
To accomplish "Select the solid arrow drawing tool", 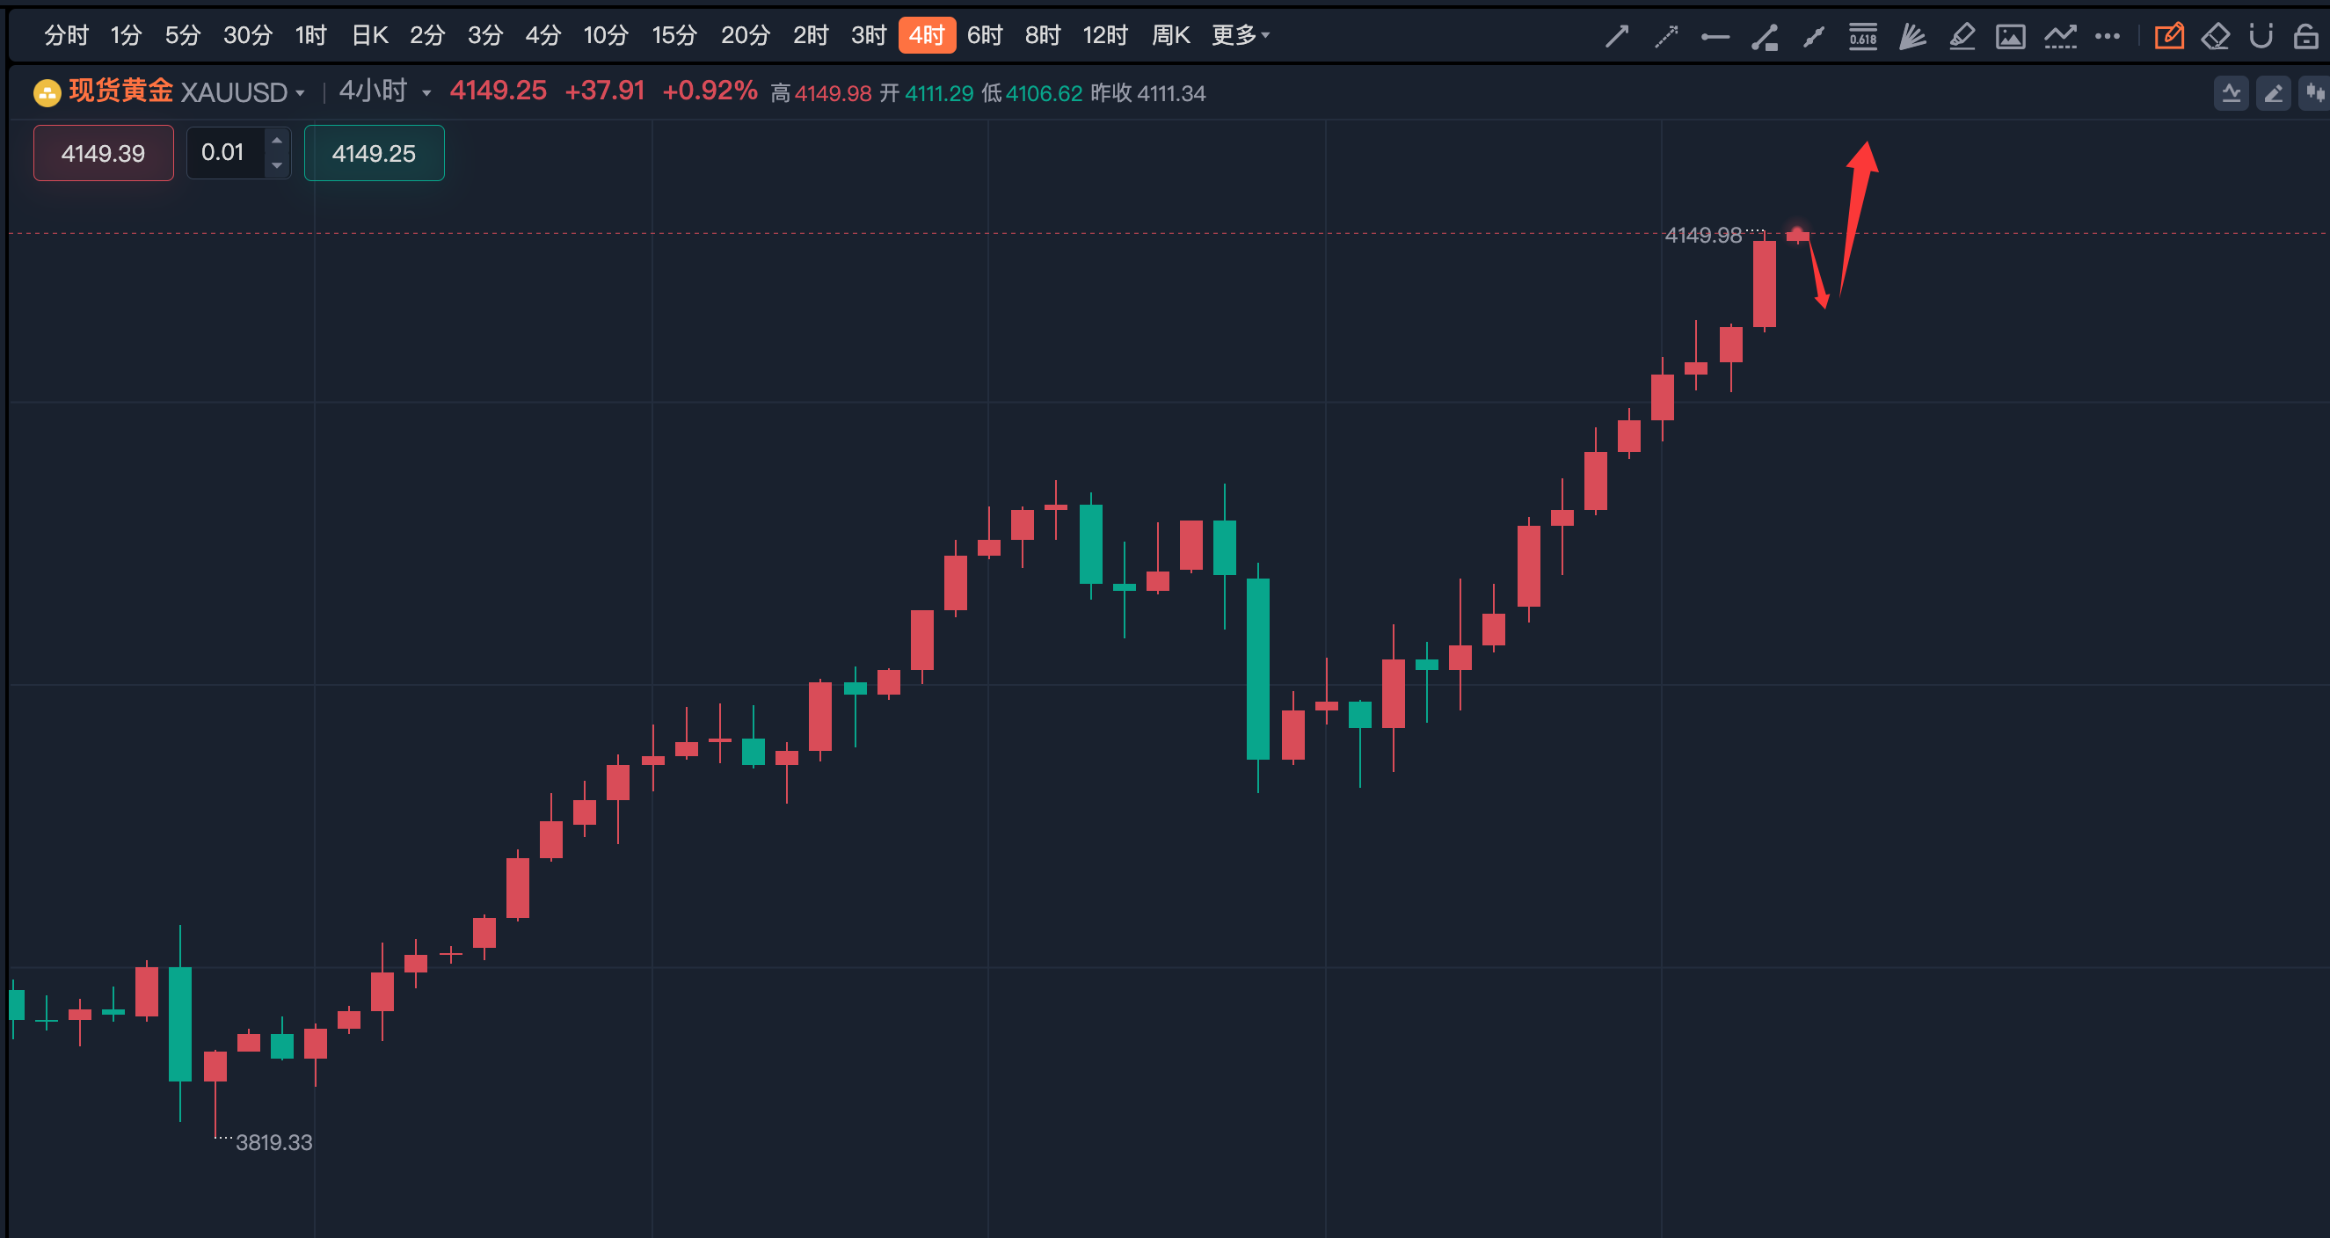I will click(x=1616, y=36).
